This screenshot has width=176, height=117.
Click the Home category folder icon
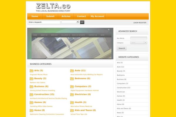tap(32, 110)
